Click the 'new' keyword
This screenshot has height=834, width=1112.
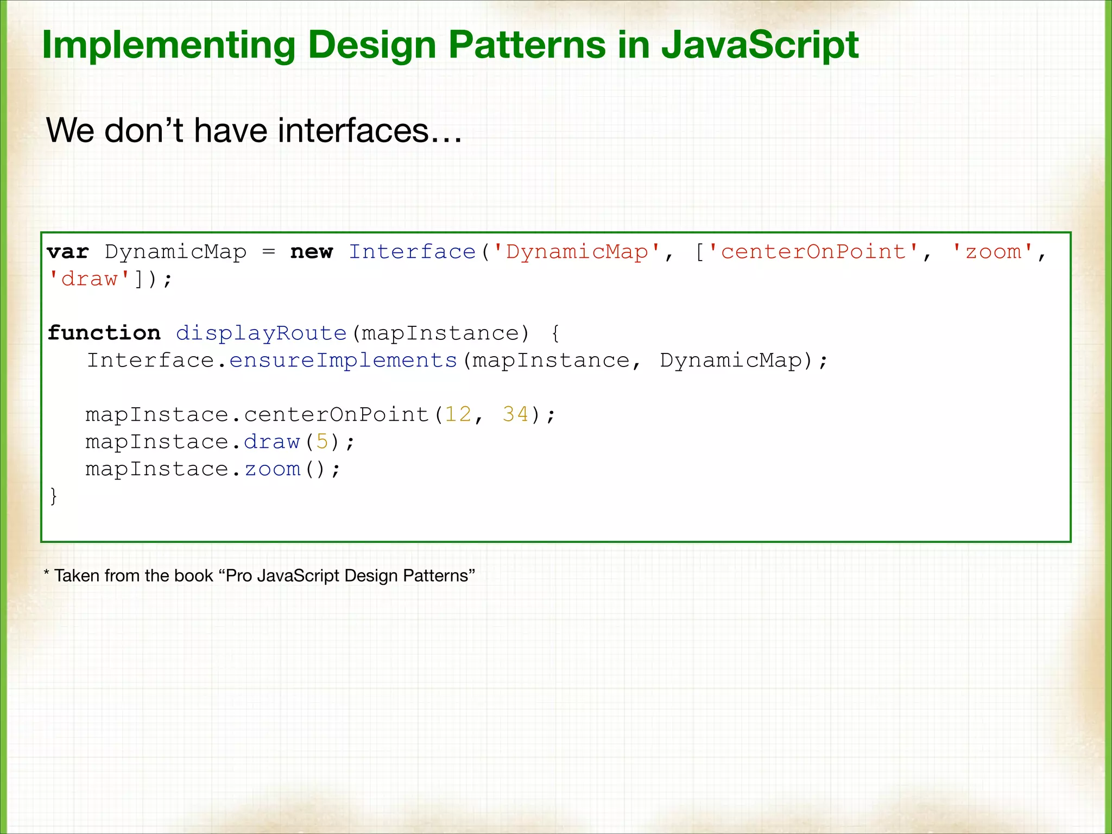(311, 251)
